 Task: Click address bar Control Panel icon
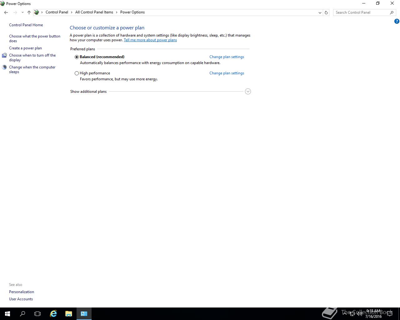[37, 12]
